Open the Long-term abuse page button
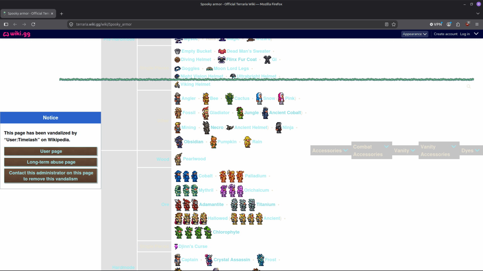 coord(51,162)
